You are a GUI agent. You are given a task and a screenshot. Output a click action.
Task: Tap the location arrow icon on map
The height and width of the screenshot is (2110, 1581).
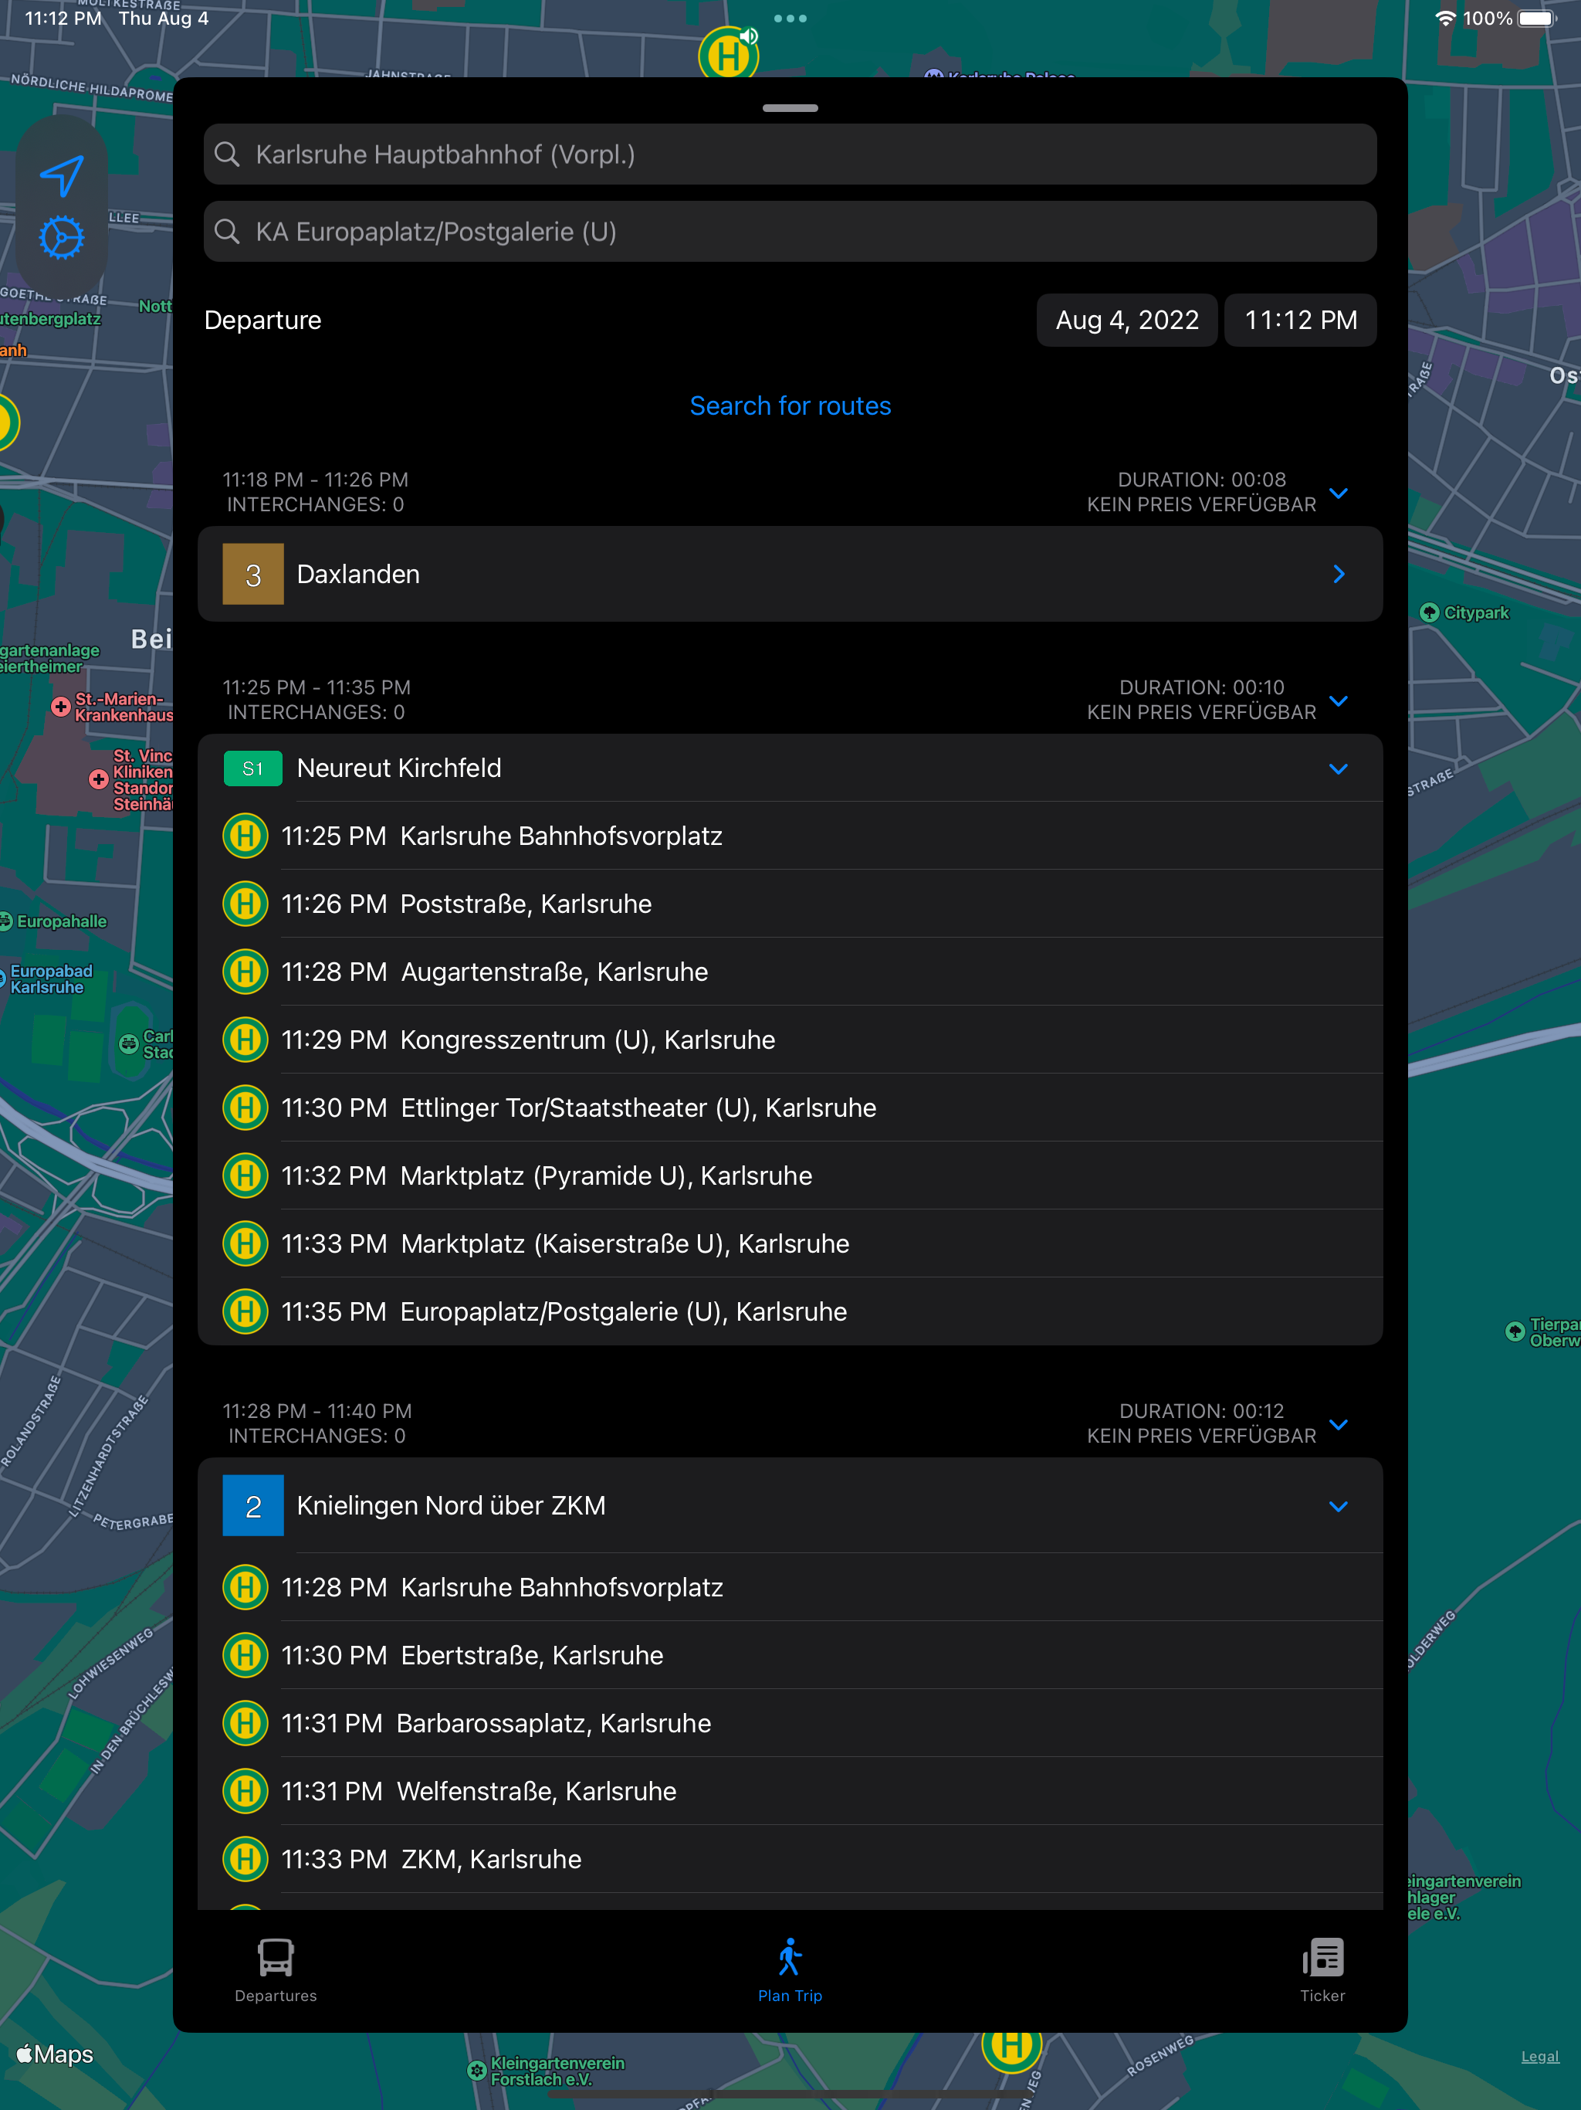(62, 175)
